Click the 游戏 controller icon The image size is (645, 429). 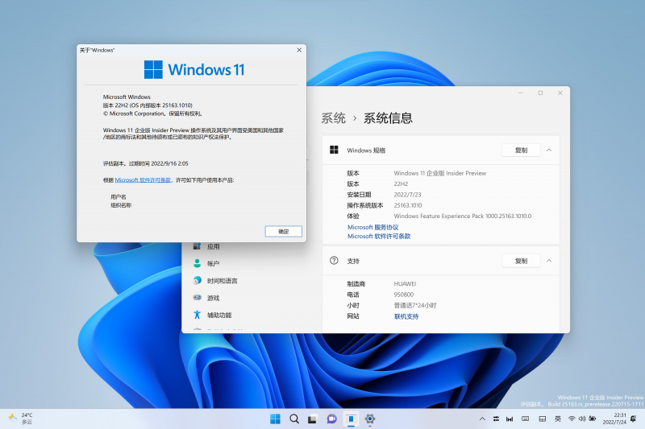(x=197, y=297)
